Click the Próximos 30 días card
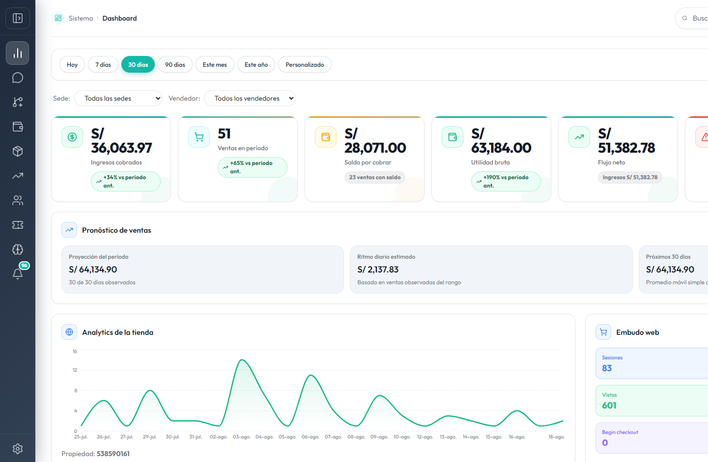 [x=674, y=270]
